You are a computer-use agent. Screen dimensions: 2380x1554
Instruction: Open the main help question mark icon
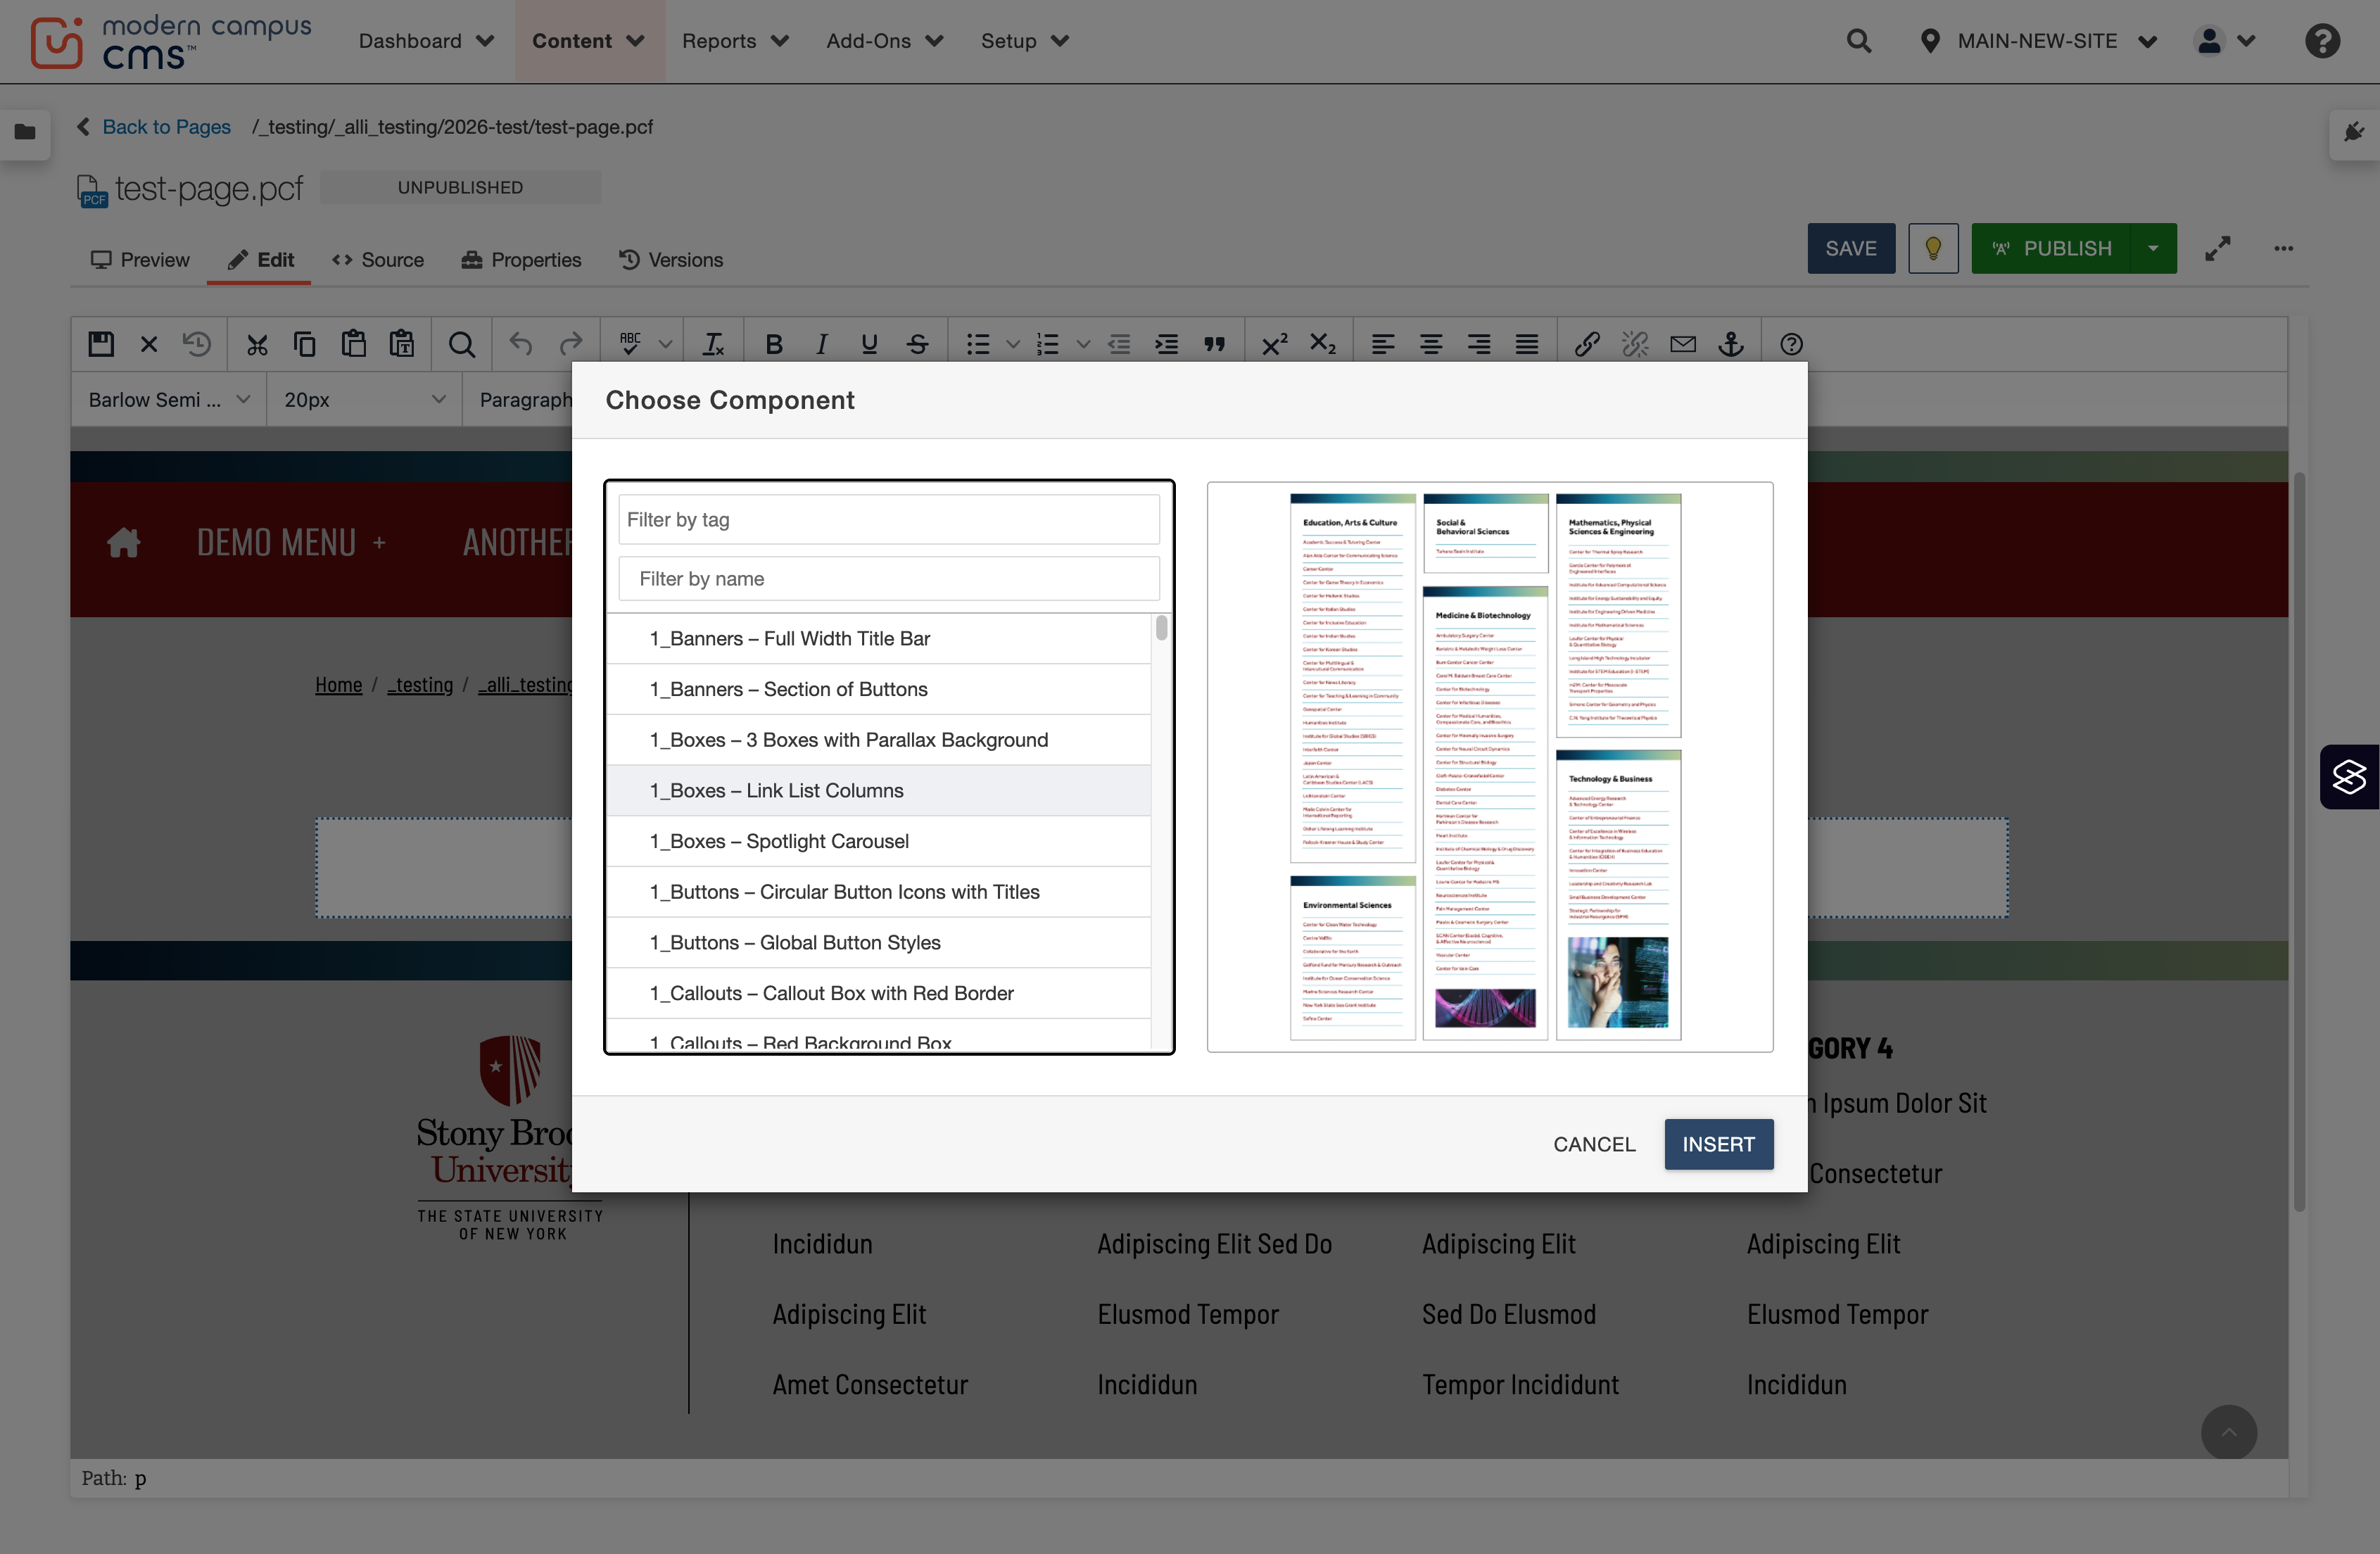(x=2322, y=41)
